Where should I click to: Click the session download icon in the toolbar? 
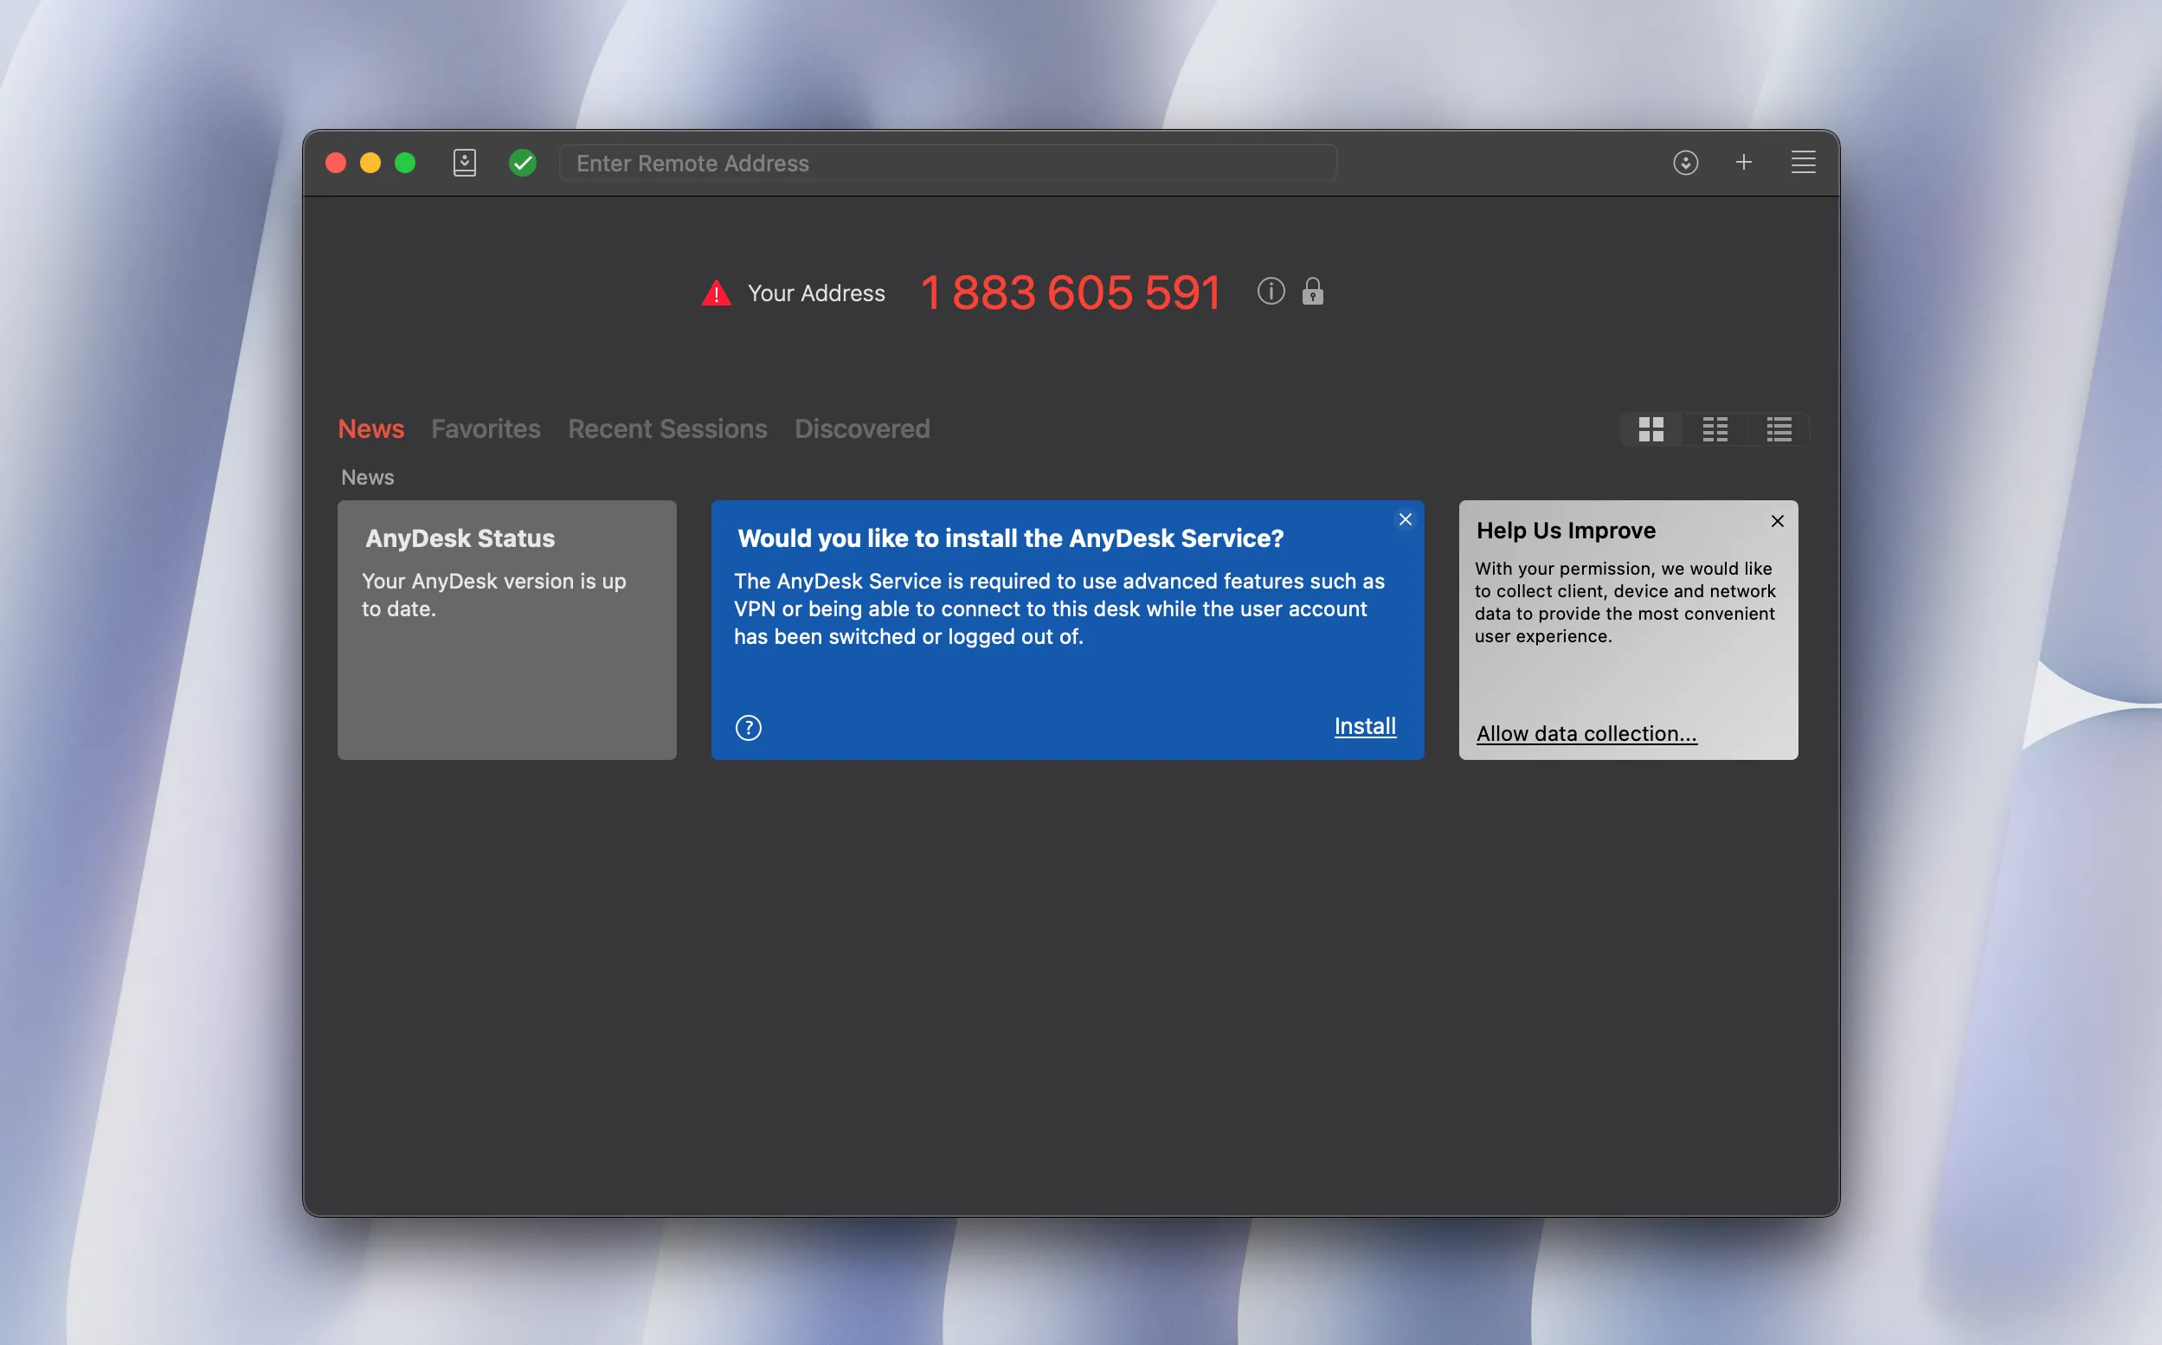1685,163
